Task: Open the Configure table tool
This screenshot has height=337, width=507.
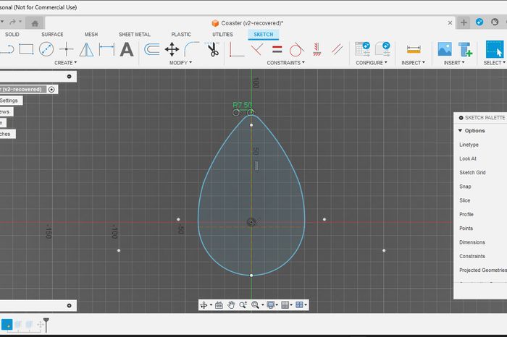Action: tap(362, 49)
